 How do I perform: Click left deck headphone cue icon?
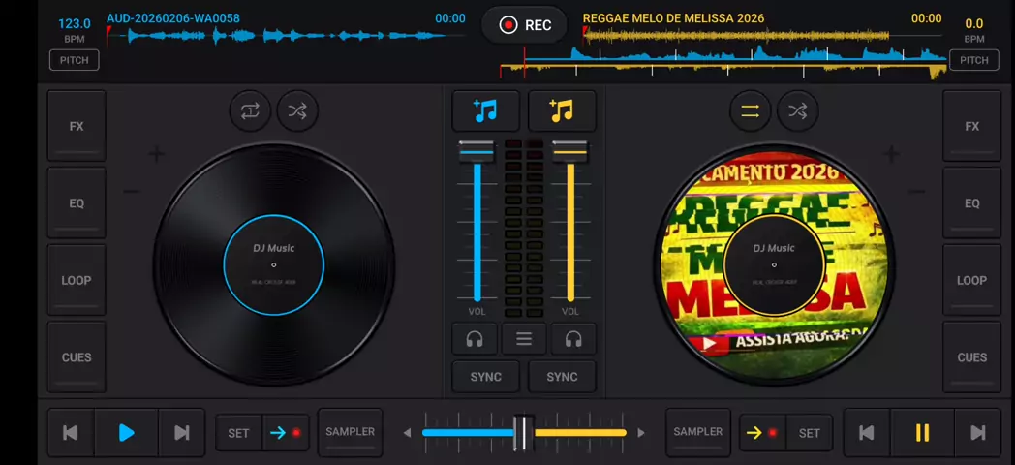(475, 339)
